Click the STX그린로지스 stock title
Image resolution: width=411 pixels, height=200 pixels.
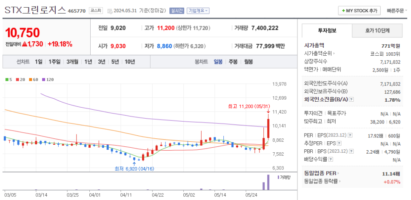point(35,10)
